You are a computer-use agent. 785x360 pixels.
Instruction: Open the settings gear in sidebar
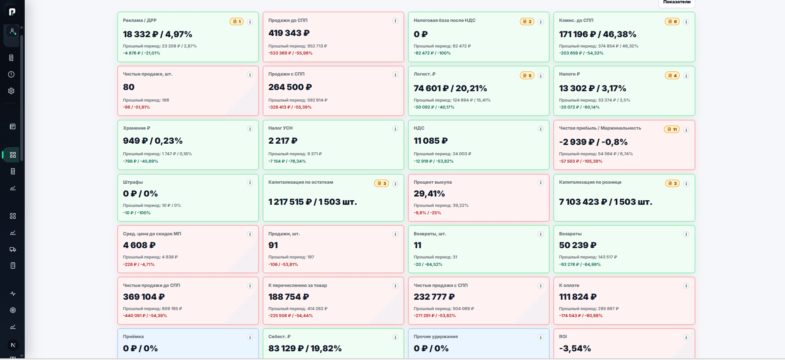(x=12, y=91)
